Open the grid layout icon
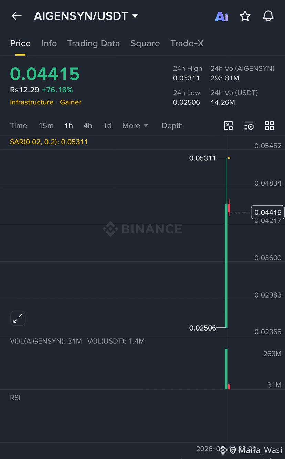The width and height of the screenshot is (285, 459). pyautogui.click(x=270, y=125)
